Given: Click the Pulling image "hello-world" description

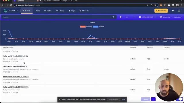Looking at the screenshot, I should point(11,90).
